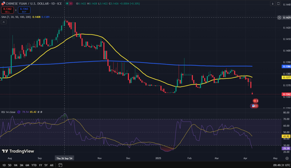Click the green market status dot

coord(67,3)
